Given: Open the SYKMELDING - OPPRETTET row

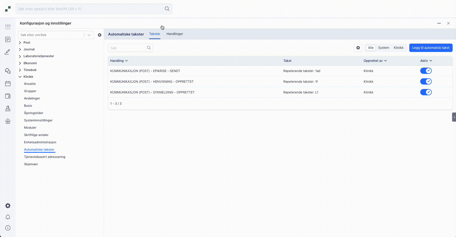Looking at the screenshot, I should click(x=280, y=92).
